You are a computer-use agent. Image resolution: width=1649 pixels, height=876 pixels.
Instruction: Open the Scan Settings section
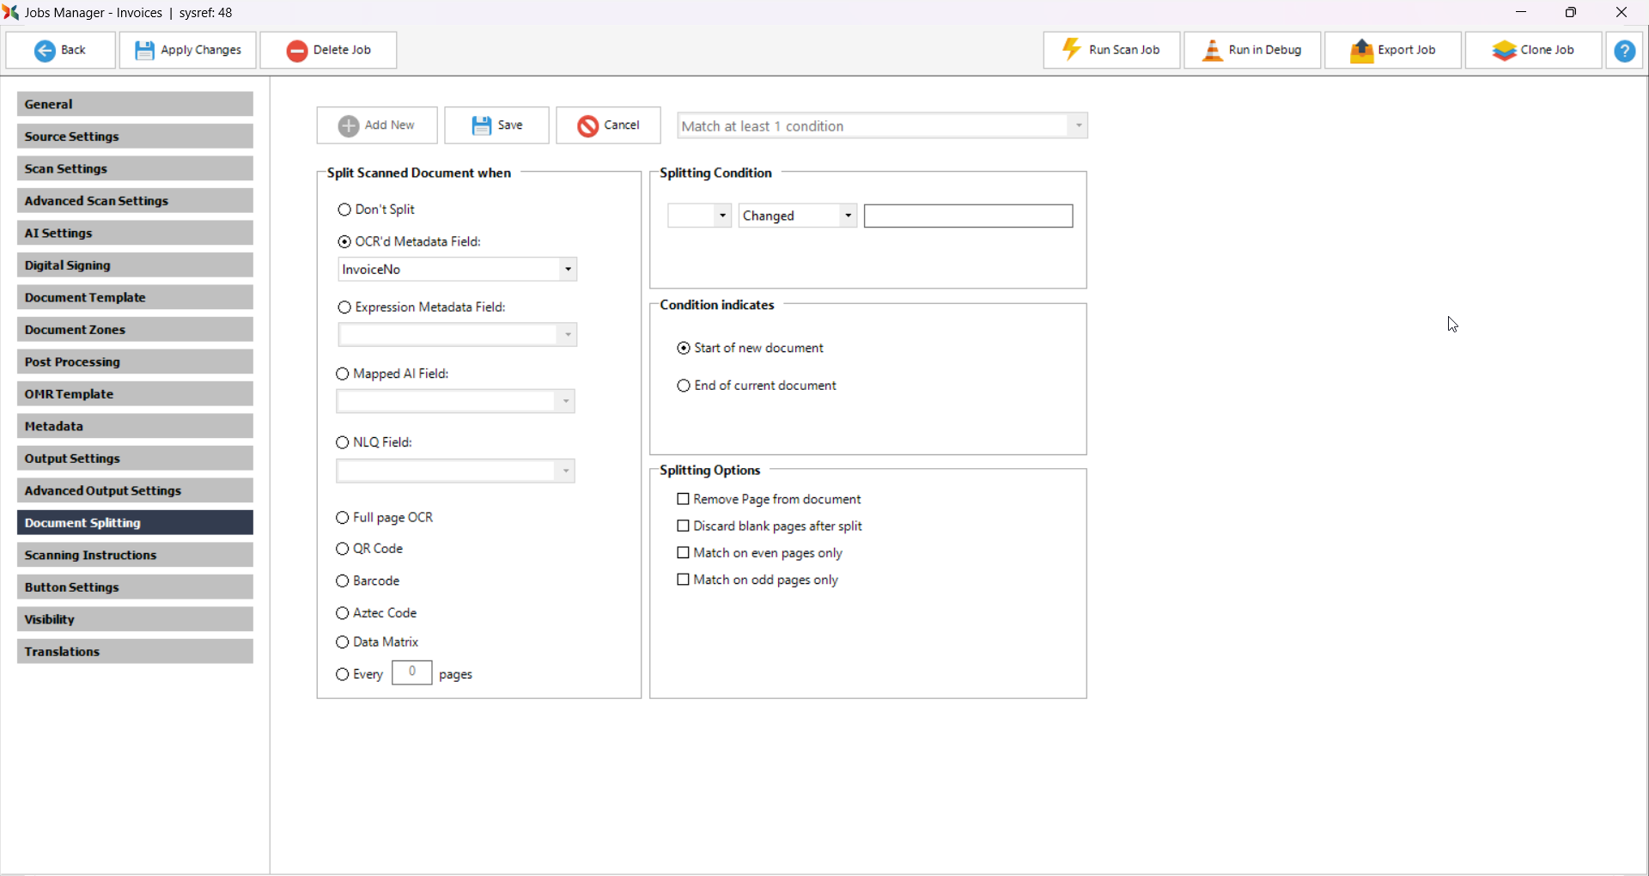[x=135, y=169]
